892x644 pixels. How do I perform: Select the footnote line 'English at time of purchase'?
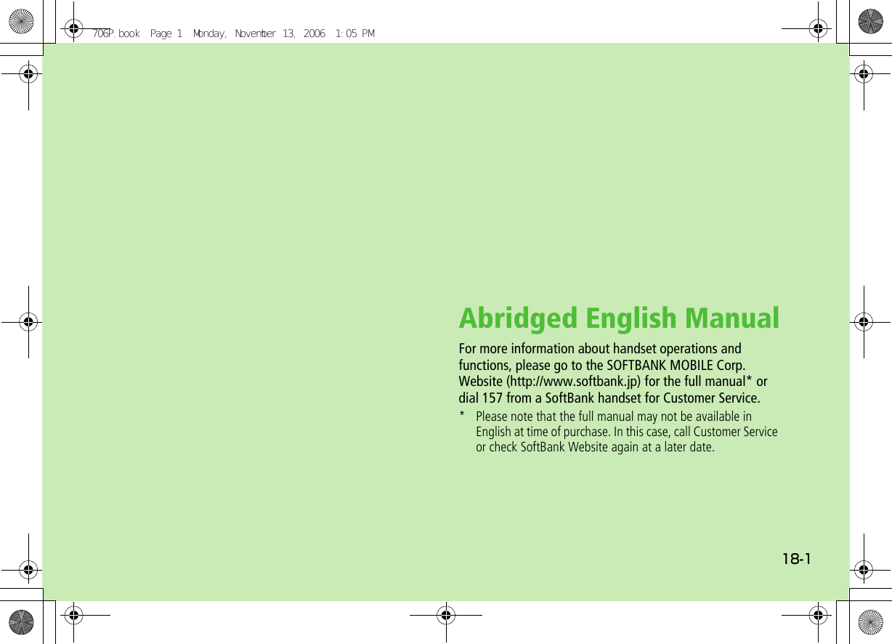coord(627,432)
